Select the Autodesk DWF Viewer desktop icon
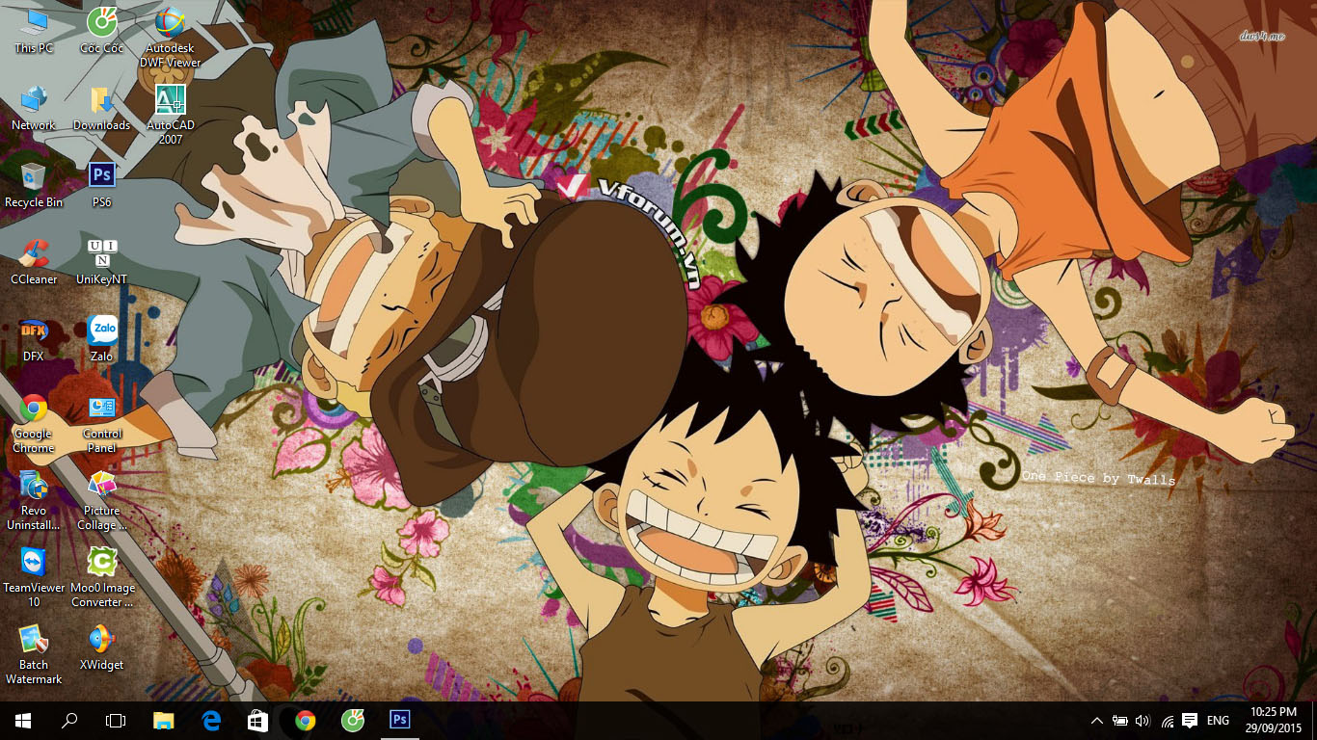 [170, 23]
